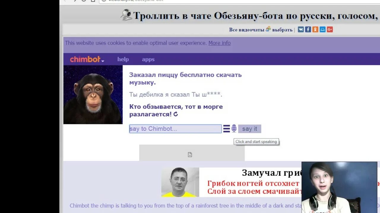Click reply Кто обзывается, тот в морге
This screenshot has width=380, height=213.
pyautogui.click(x=176, y=107)
